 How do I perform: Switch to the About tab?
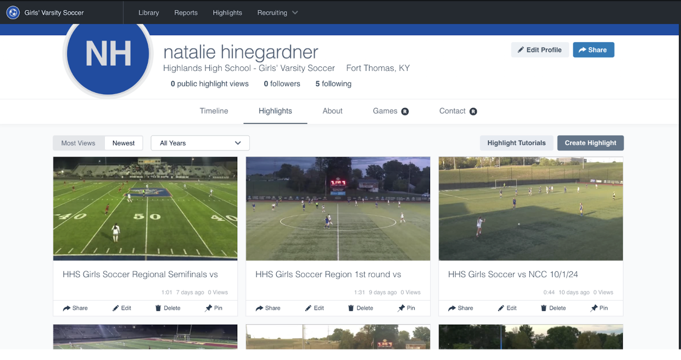[332, 111]
